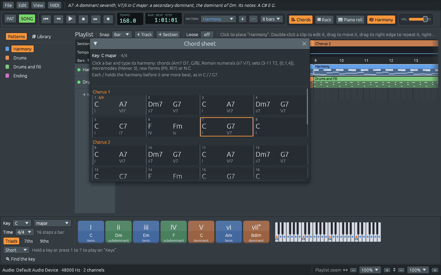The height and width of the screenshot is (275, 441).
Task: Switch to the Library tab
Action: (x=41, y=36)
